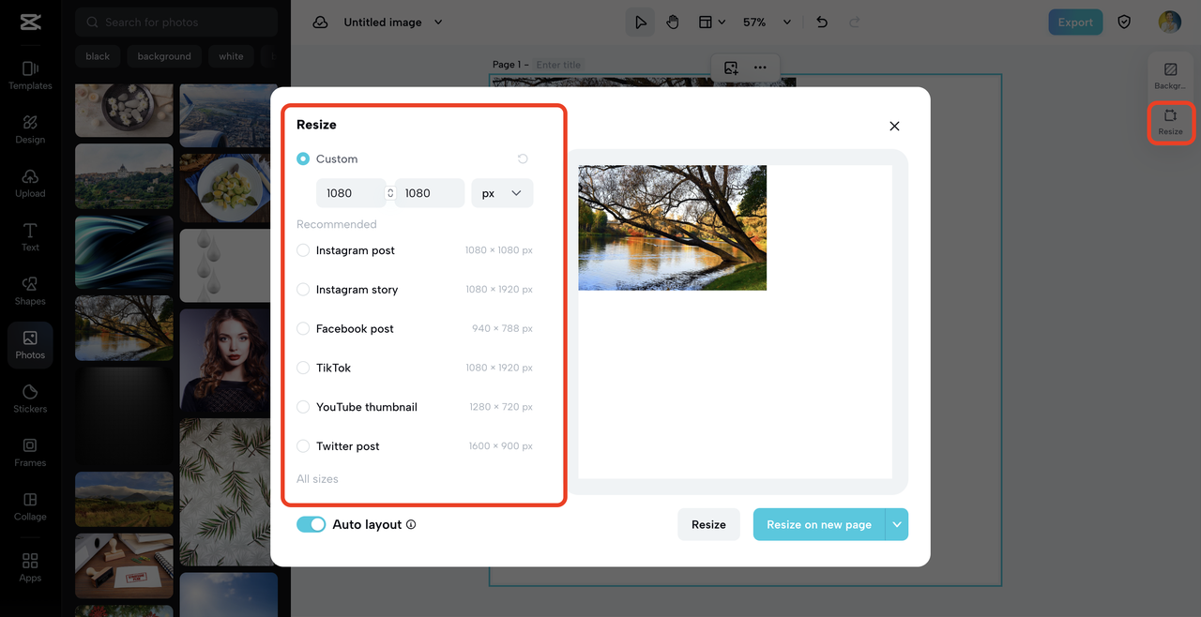Viewport: 1201px width, 617px height.
Task: Click the Search for photos field
Action: [x=176, y=23]
